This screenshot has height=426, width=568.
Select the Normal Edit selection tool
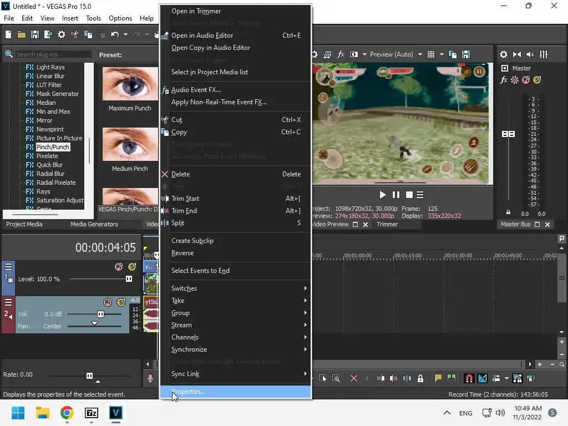coord(322,378)
